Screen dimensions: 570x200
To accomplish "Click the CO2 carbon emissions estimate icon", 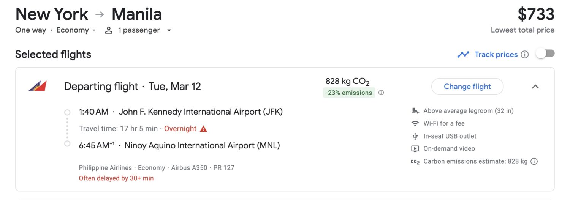I will (x=415, y=161).
